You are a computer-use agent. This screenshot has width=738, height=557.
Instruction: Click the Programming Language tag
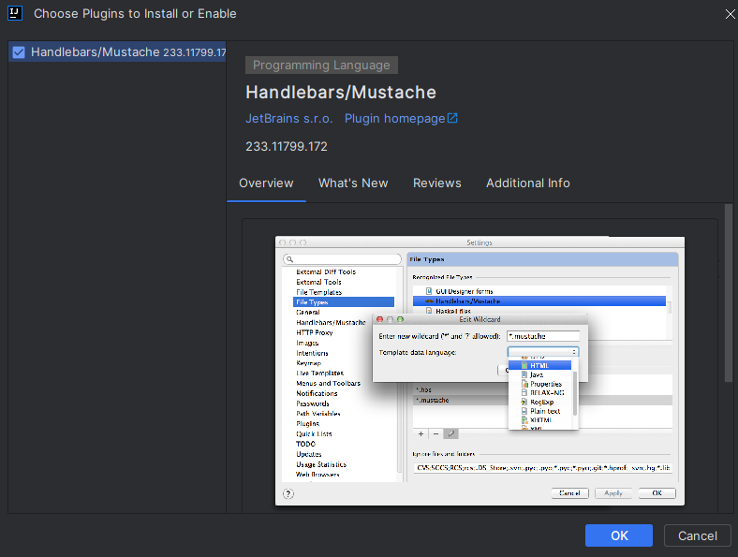coord(321,65)
